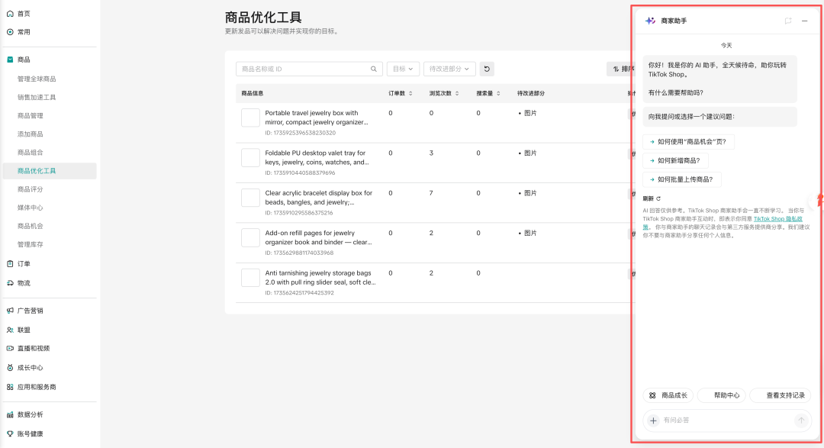Screen dimensions: 824x448
Task: Click thumbnail of Foldable PU desktop valet tray
Action: tap(251, 158)
